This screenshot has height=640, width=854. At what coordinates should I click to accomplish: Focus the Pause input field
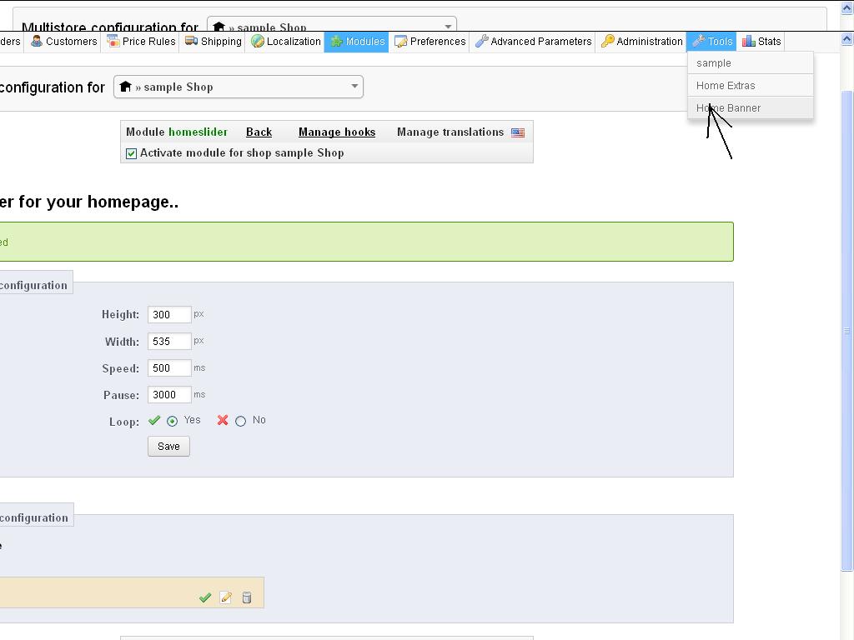(169, 394)
